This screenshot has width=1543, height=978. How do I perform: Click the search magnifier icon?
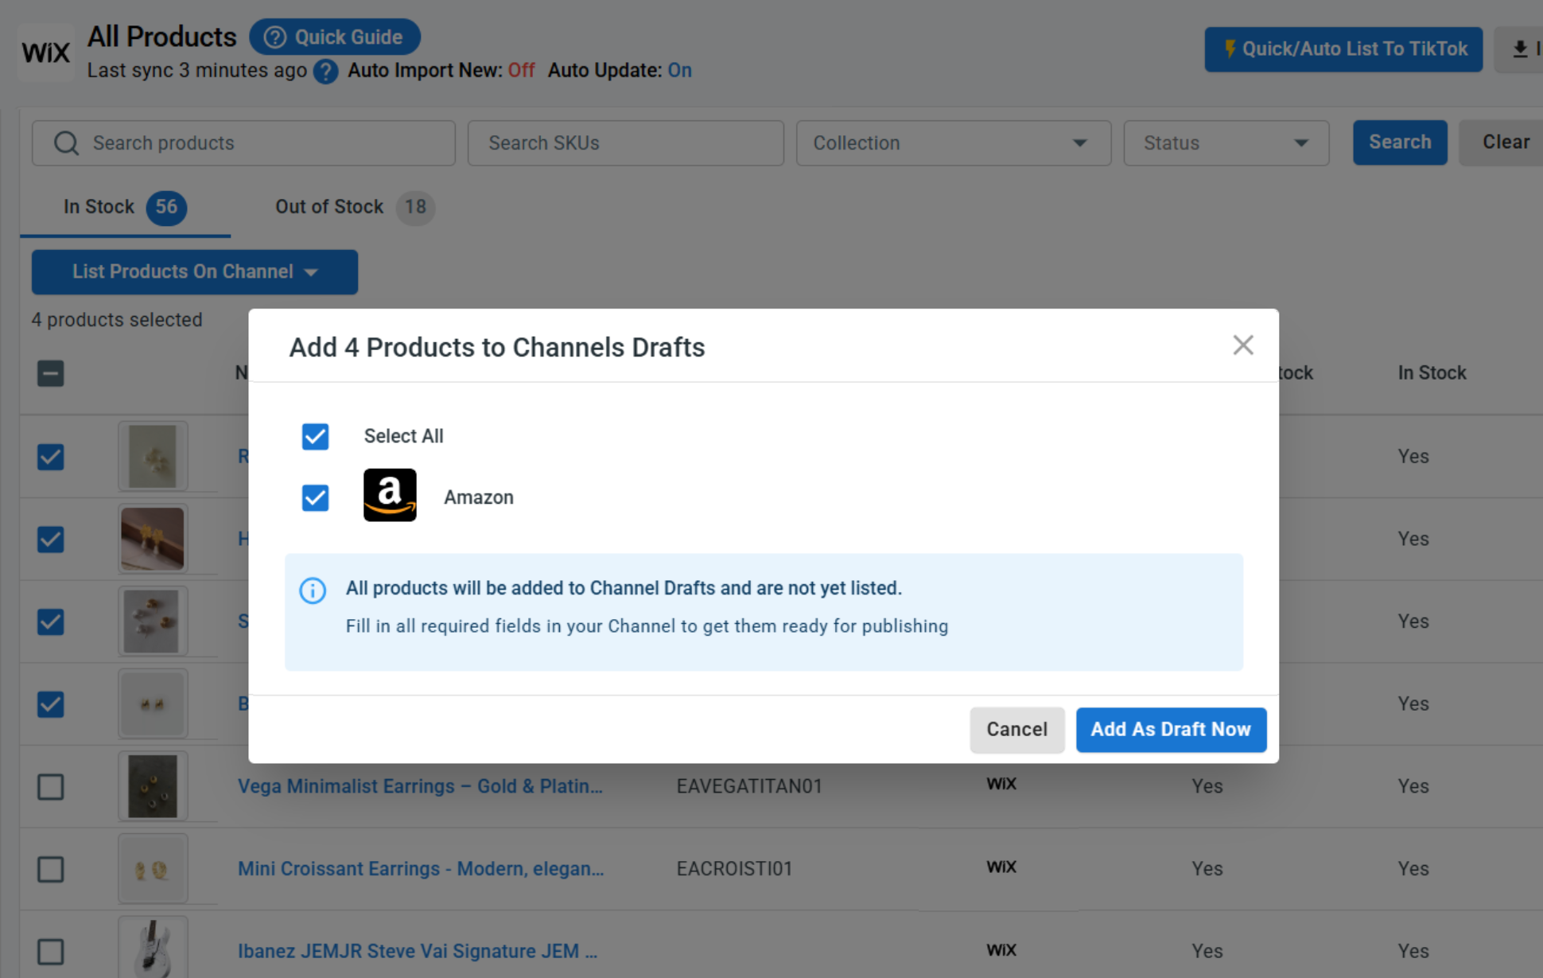click(x=66, y=143)
